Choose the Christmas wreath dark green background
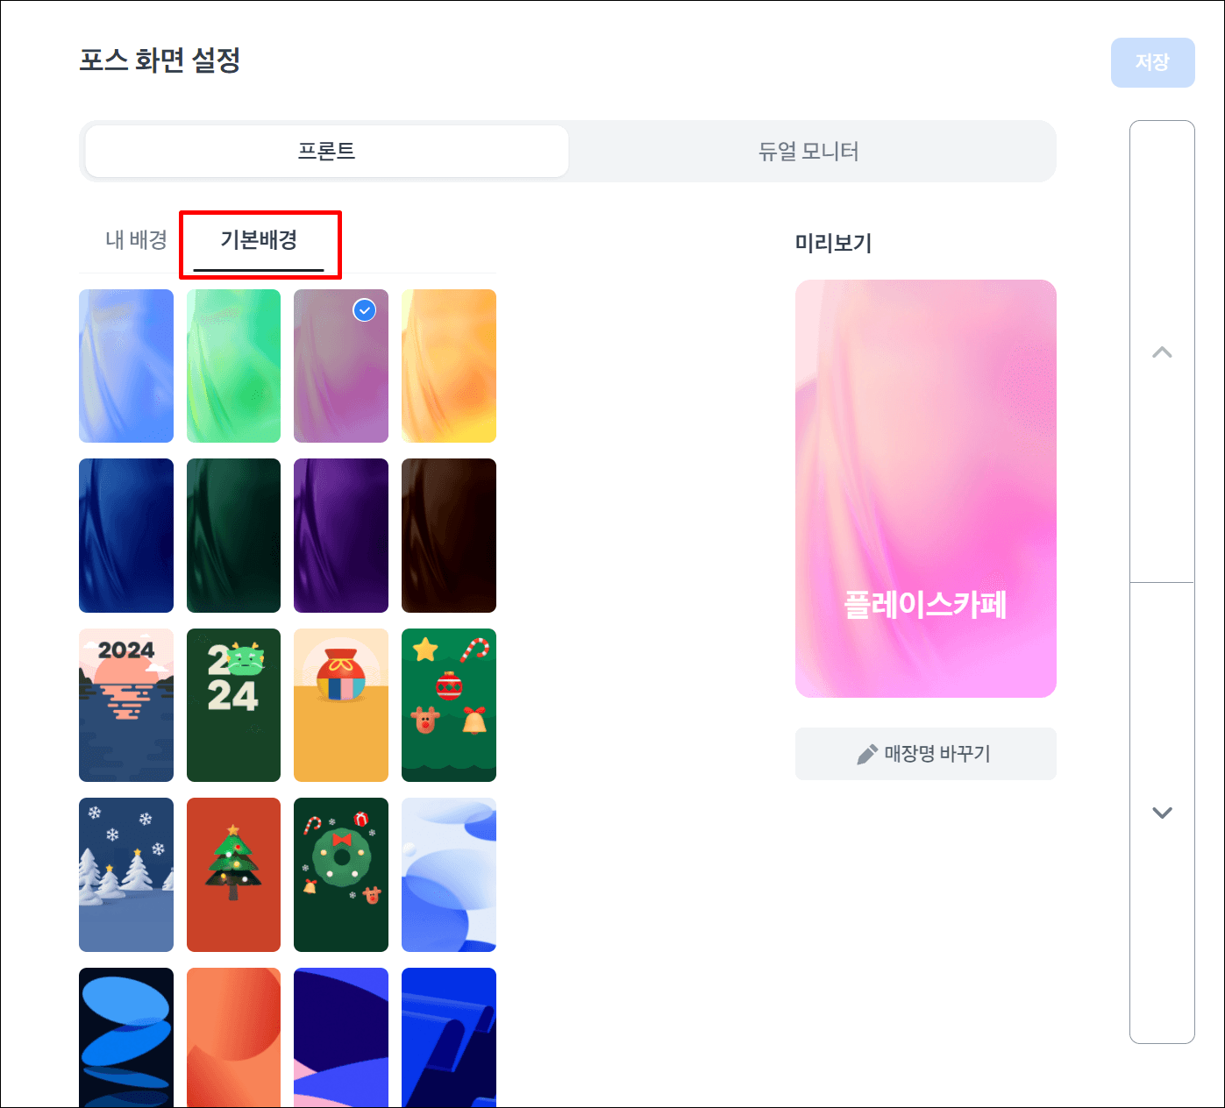 tap(341, 875)
